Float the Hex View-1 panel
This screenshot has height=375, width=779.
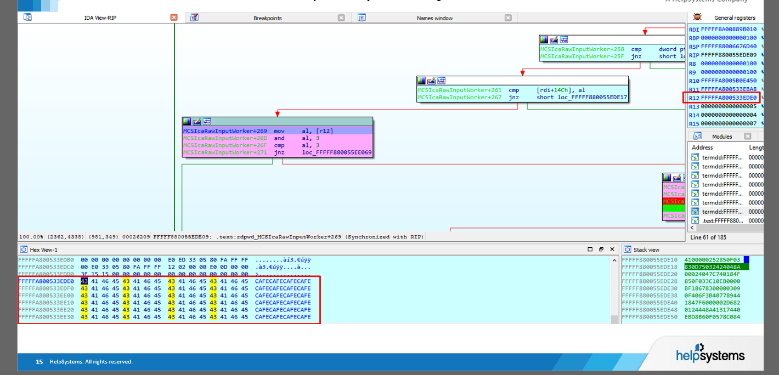coord(601,249)
